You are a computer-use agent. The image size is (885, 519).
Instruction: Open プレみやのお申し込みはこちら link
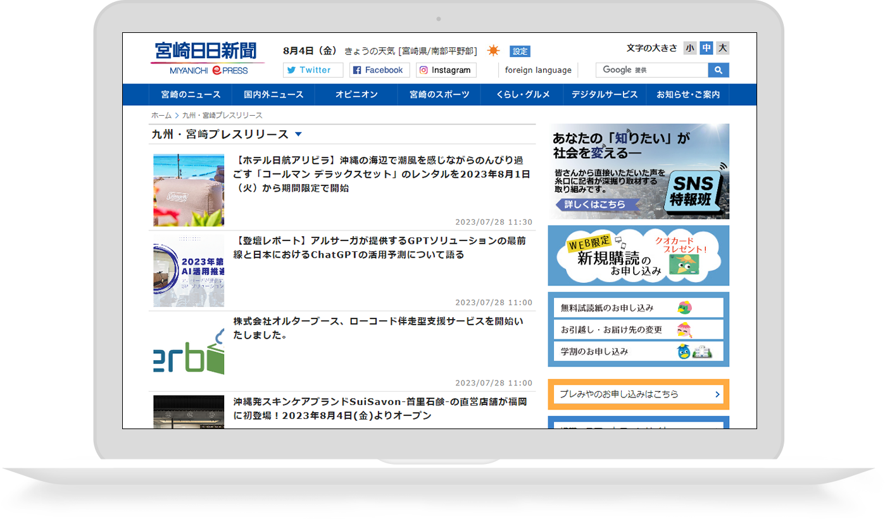point(639,394)
